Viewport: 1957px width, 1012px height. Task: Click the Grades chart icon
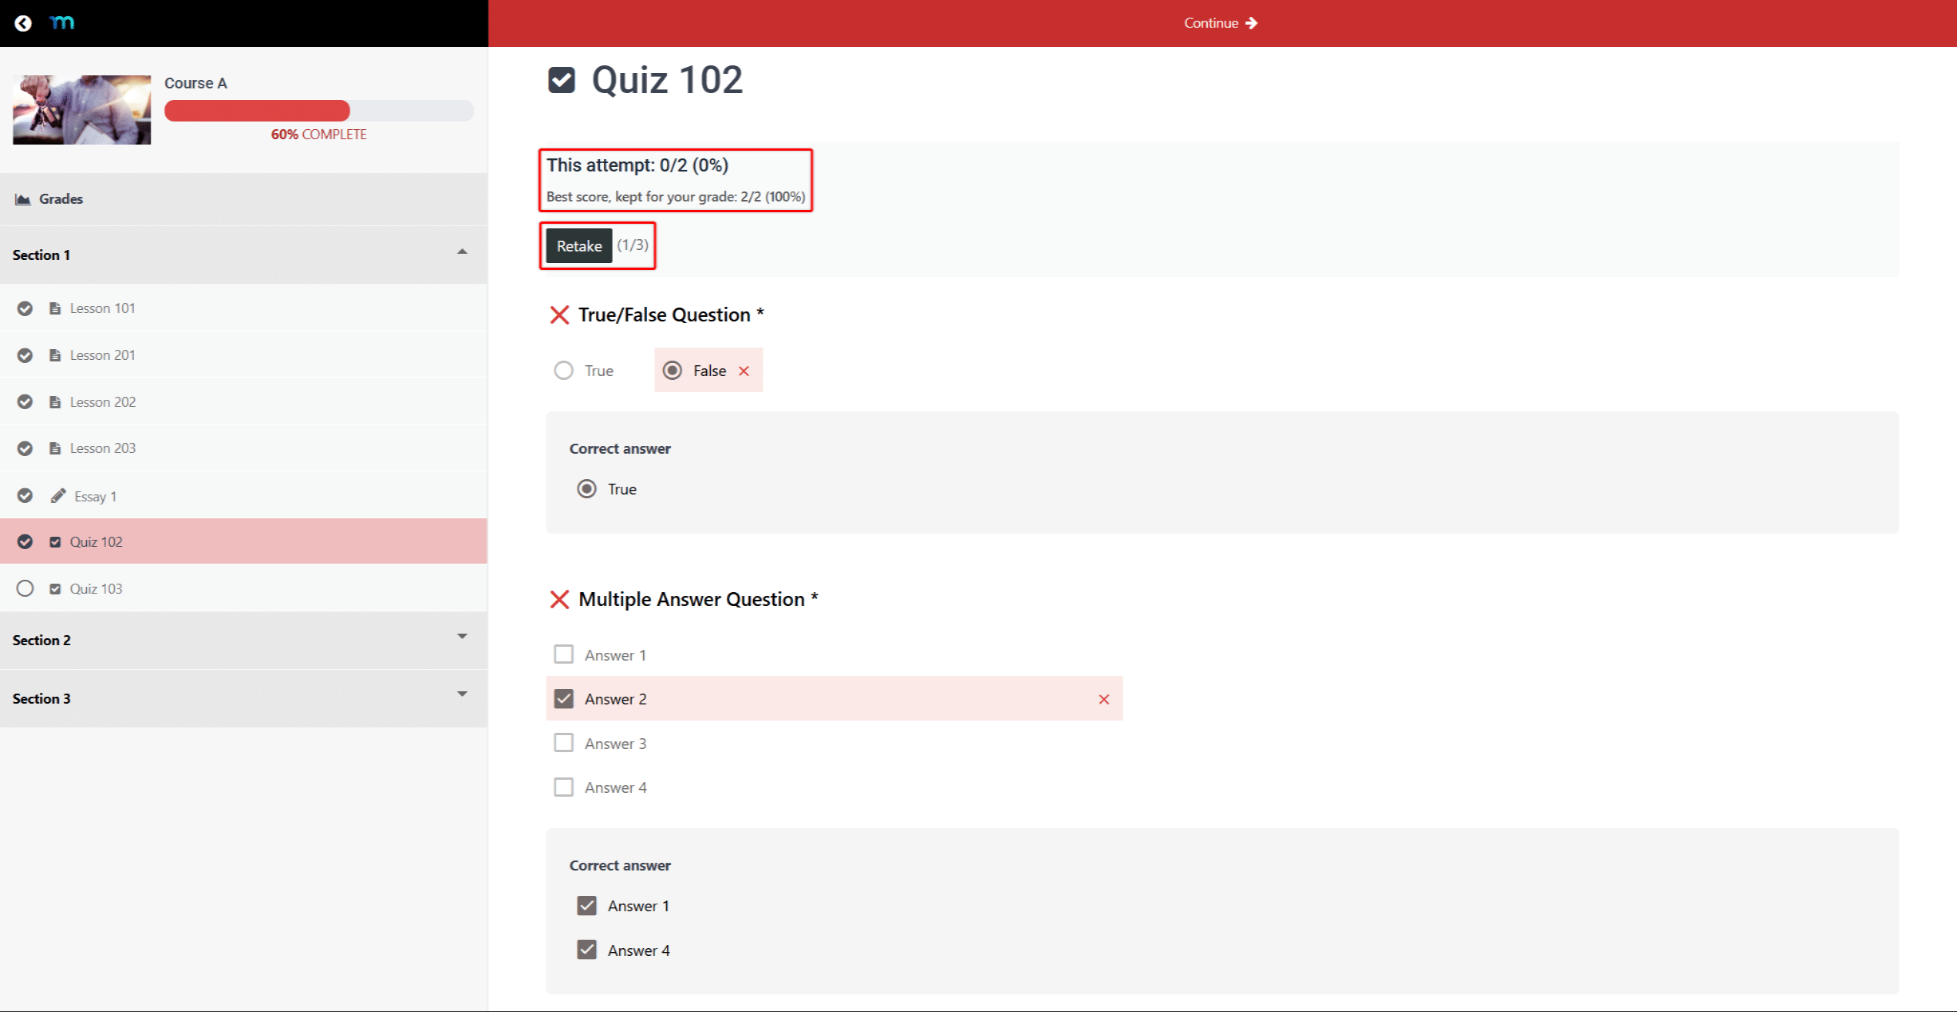tap(23, 199)
